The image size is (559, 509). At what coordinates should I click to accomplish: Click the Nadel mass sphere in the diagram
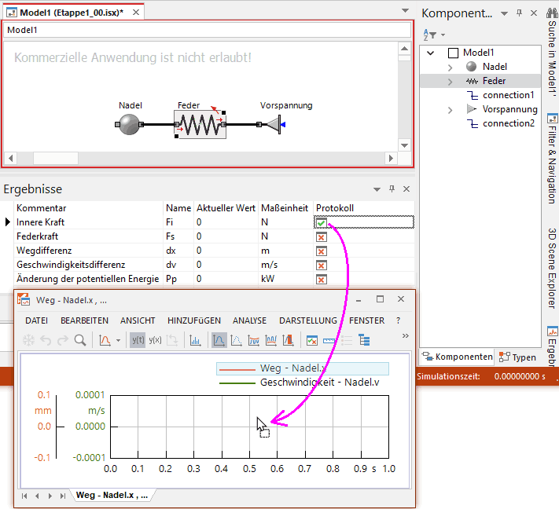click(x=128, y=123)
